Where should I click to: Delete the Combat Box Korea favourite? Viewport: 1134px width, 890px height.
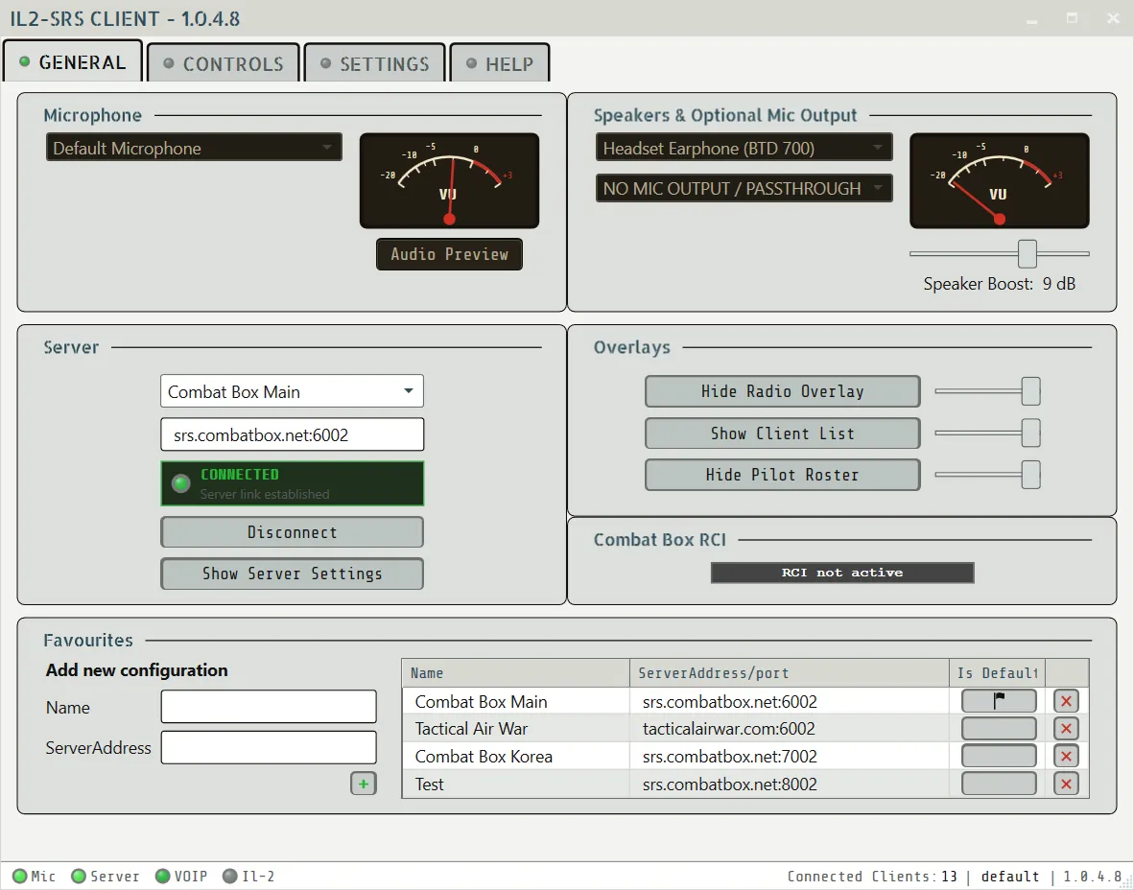(x=1066, y=757)
